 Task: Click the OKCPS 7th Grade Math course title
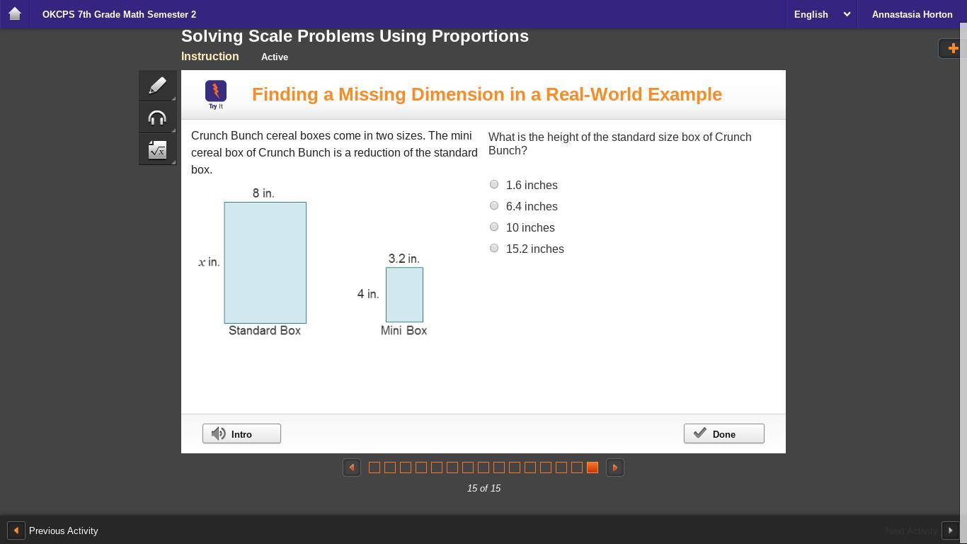point(119,14)
